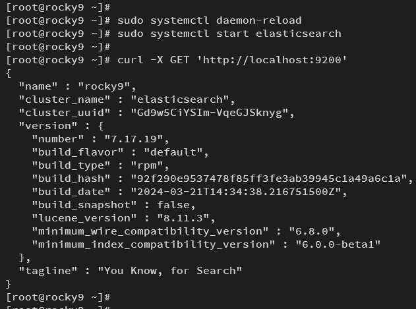The image size is (416, 309).
Task: Click the opening curly brace of JSON response
Action: click(8, 73)
